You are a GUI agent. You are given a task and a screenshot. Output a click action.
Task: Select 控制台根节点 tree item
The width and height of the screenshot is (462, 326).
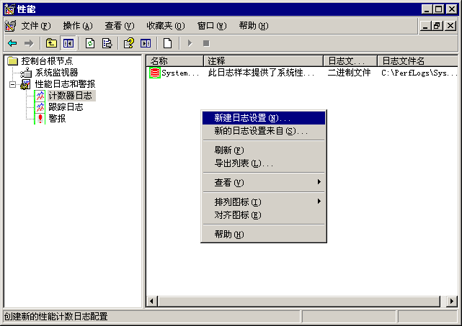(47, 61)
